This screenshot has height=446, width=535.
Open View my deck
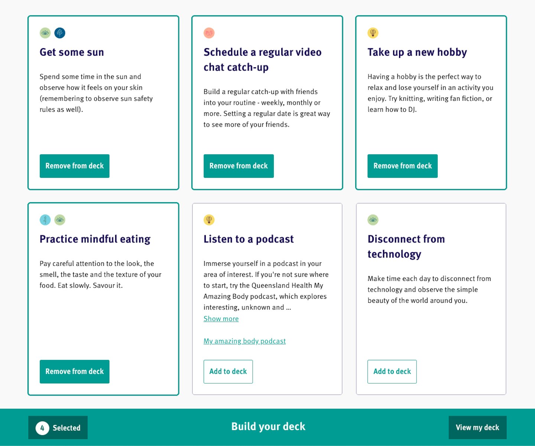pos(477,427)
